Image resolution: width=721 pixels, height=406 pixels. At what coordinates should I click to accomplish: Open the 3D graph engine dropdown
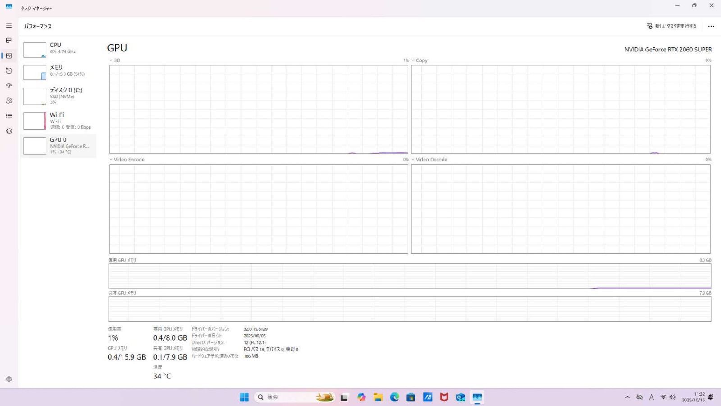tap(114, 60)
